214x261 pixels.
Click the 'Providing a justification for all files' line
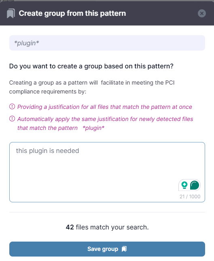(105, 107)
